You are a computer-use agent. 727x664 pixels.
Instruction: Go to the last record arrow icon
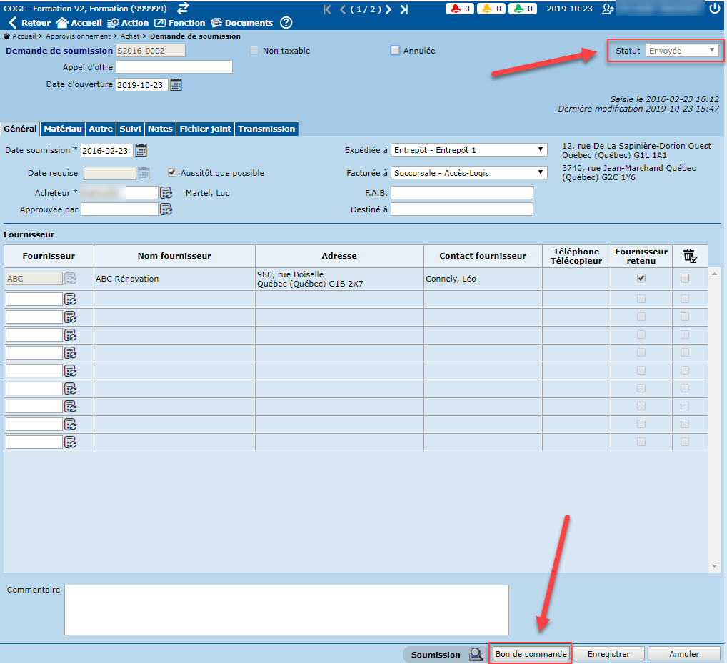(x=403, y=9)
